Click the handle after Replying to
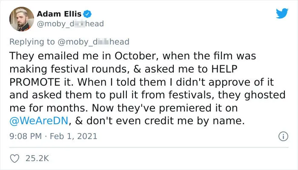The image size is (298, 170). tap(93, 42)
